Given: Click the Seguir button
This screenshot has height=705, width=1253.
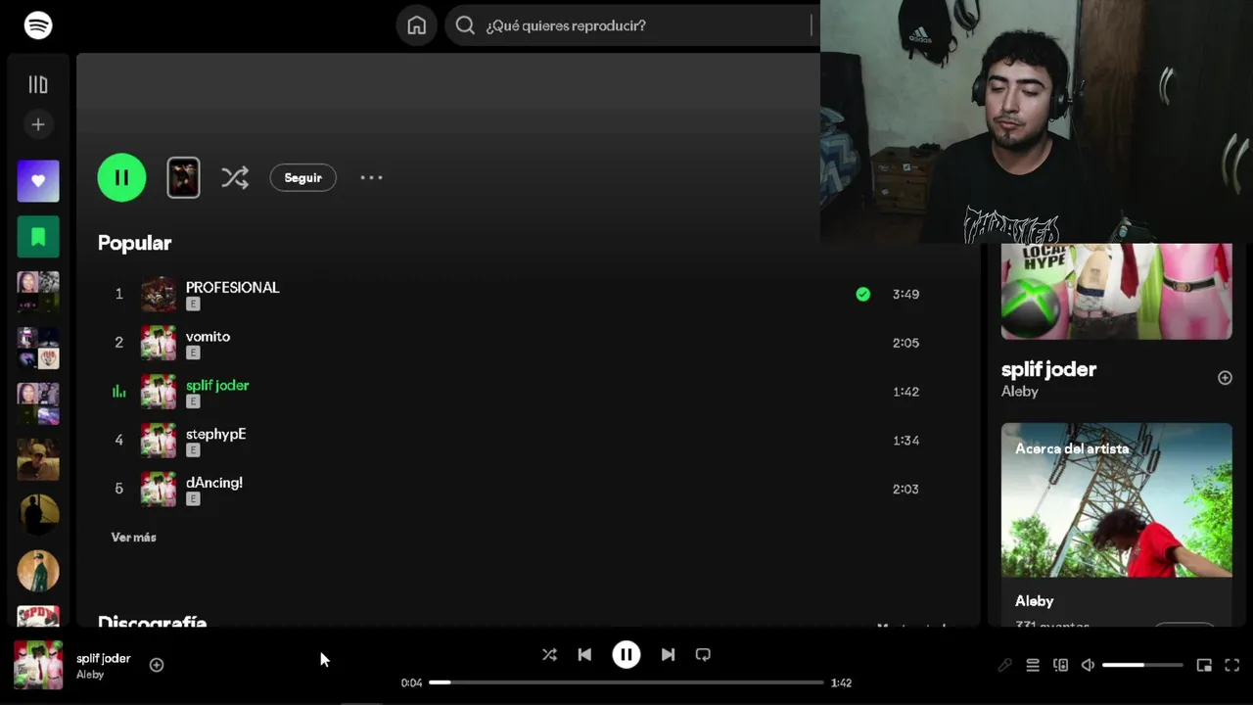Looking at the screenshot, I should [x=302, y=177].
